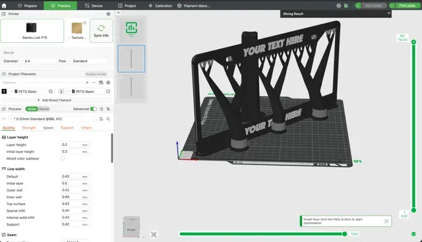The width and height of the screenshot is (422, 242).
Task: Open the Support settings tab
Action: (x=67, y=128)
